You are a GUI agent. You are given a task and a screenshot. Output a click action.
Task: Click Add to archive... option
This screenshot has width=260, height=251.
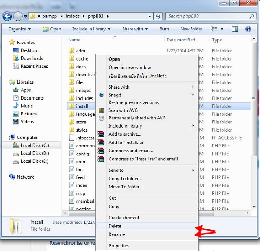pyautogui.click(x=125, y=134)
